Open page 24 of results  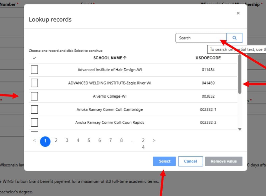click(143, 143)
